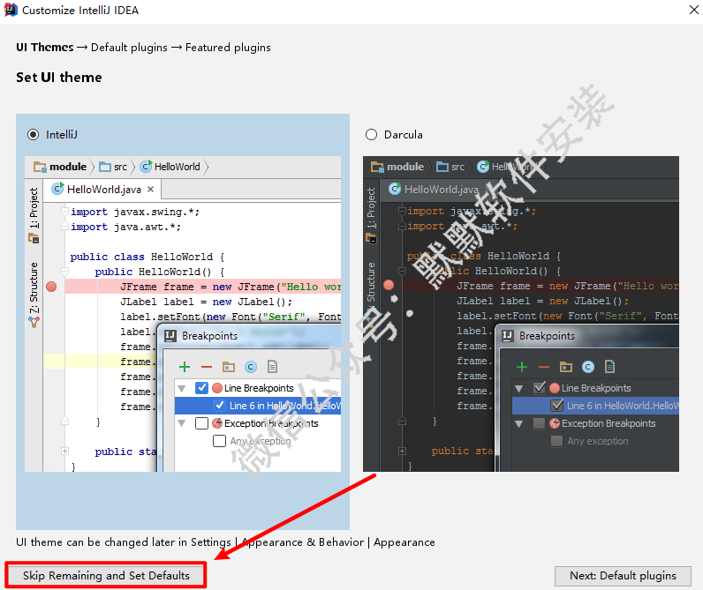Screen dimensions: 703x590
Task: Click module folder icon in Darcula preview
Action: tap(377, 167)
